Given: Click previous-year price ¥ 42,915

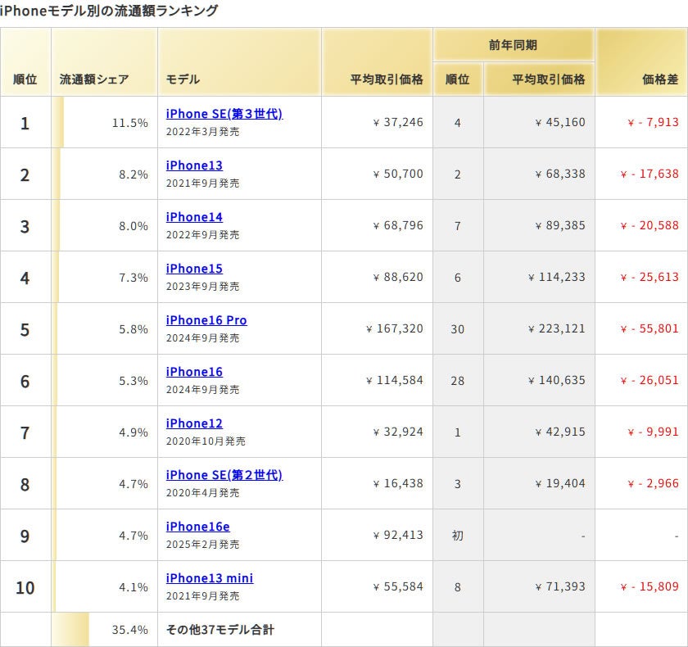Looking at the screenshot, I should pyautogui.click(x=560, y=432).
